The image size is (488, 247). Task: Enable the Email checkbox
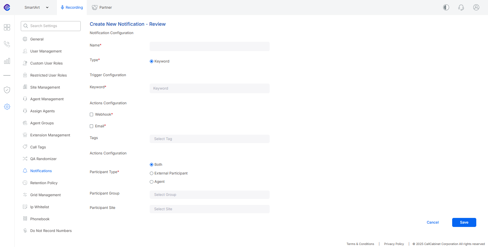coord(91,126)
